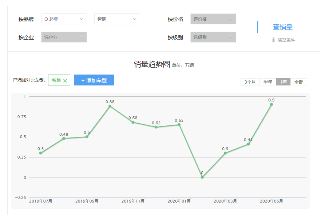Expand the 选级别 class dropdown
Viewport: 329px width, 224px height.
213,37
